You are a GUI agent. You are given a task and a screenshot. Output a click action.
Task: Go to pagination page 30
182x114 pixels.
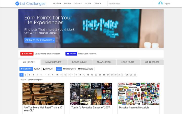pos(135,75)
